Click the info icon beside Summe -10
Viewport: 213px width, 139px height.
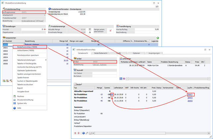click(x=112, y=95)
